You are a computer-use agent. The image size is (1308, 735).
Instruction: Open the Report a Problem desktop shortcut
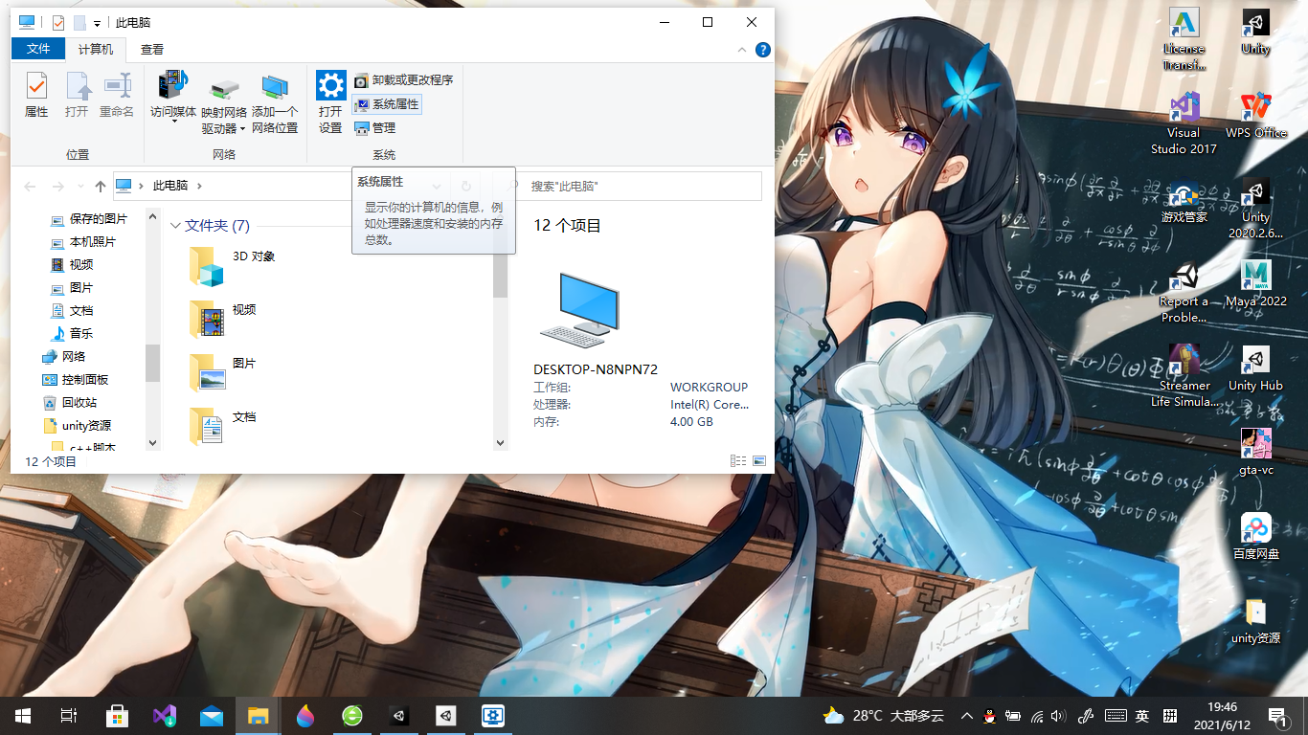tap(1184, 292)
